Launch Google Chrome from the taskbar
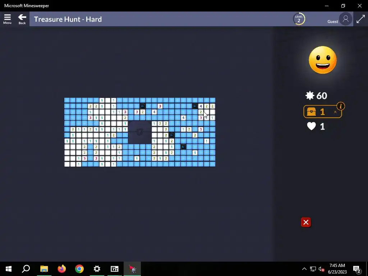The image size is (368, 276). tap(79, 269)
